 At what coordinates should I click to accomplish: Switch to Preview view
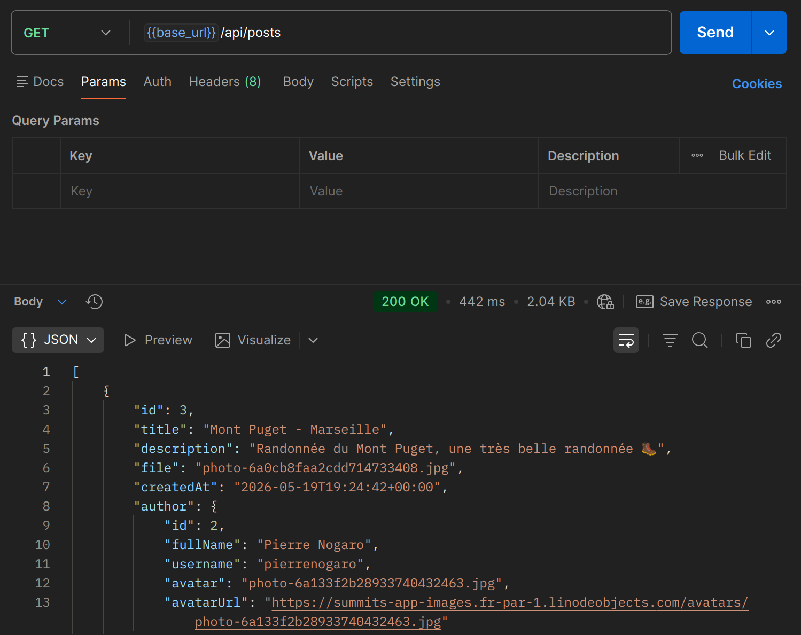pyautogui.click(x=158, y=340)
